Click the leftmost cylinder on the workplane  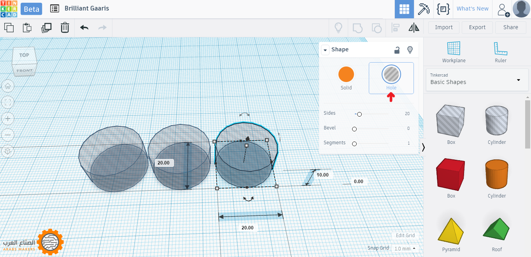(112, 159)
